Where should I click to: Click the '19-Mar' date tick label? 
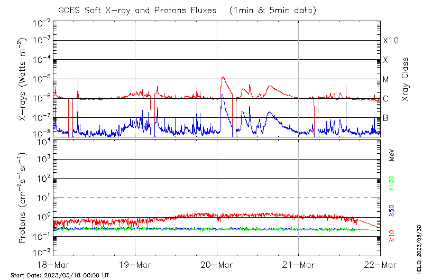point(135,265)
